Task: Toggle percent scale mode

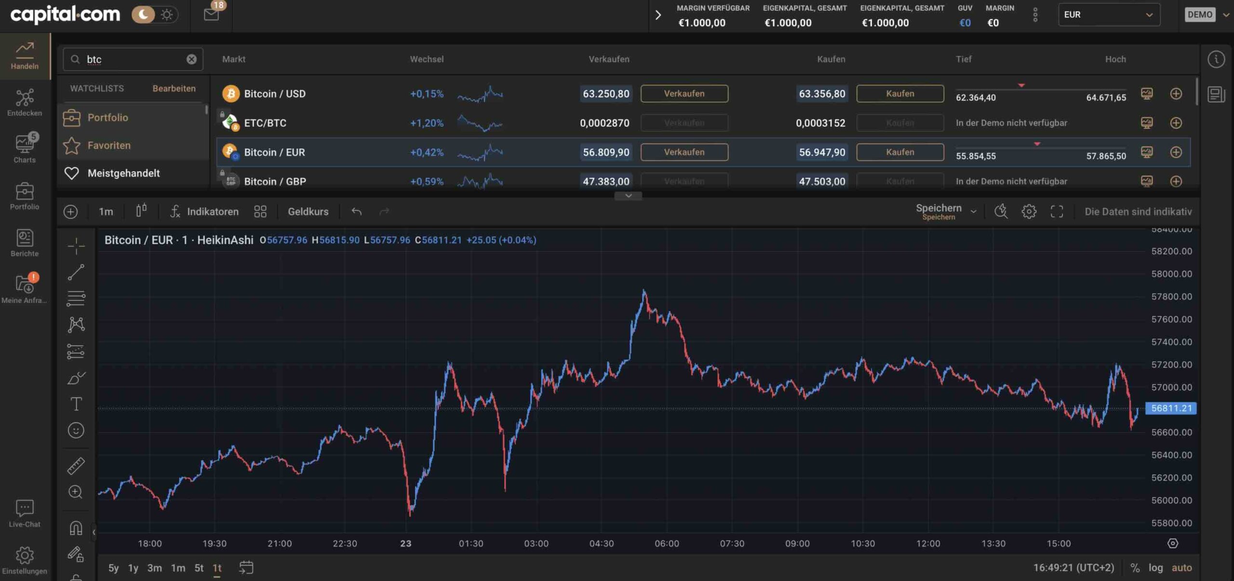Action: [1135, 568]
